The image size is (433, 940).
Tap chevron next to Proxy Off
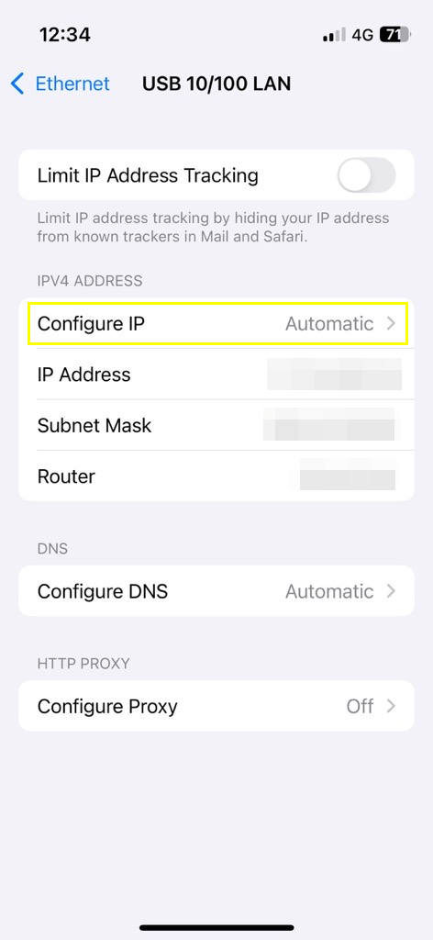391,706
